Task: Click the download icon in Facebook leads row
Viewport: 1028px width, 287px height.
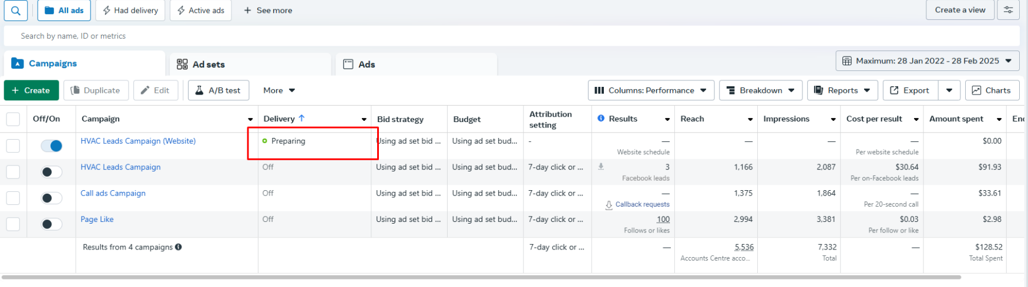Action: [601, 167]
